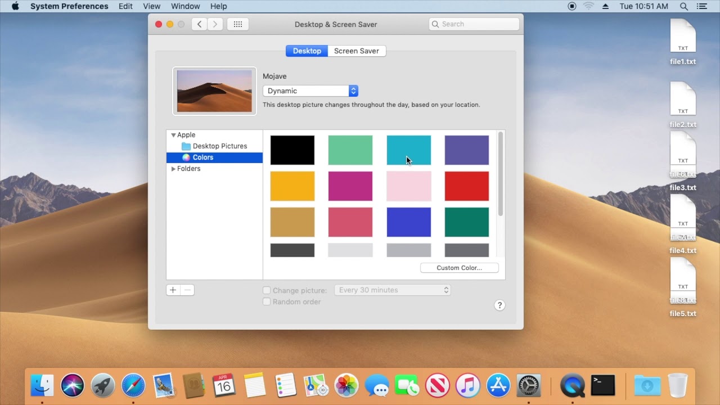Open Contacts book icon in dock
This screenshot has width=720, height=405.
coord(194,385)
